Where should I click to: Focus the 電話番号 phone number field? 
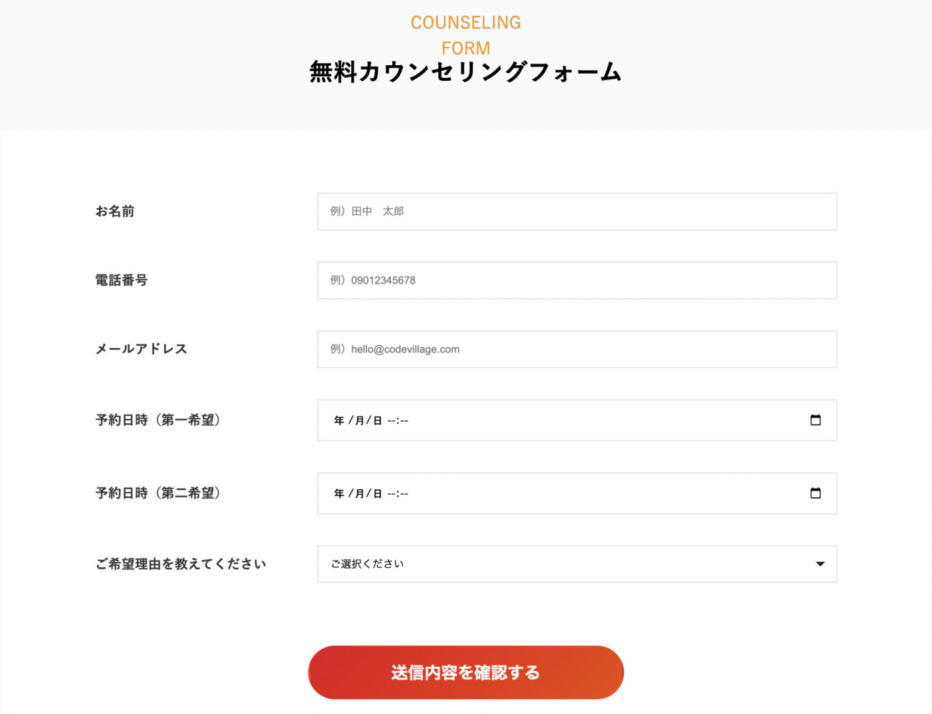click(577, 280)
